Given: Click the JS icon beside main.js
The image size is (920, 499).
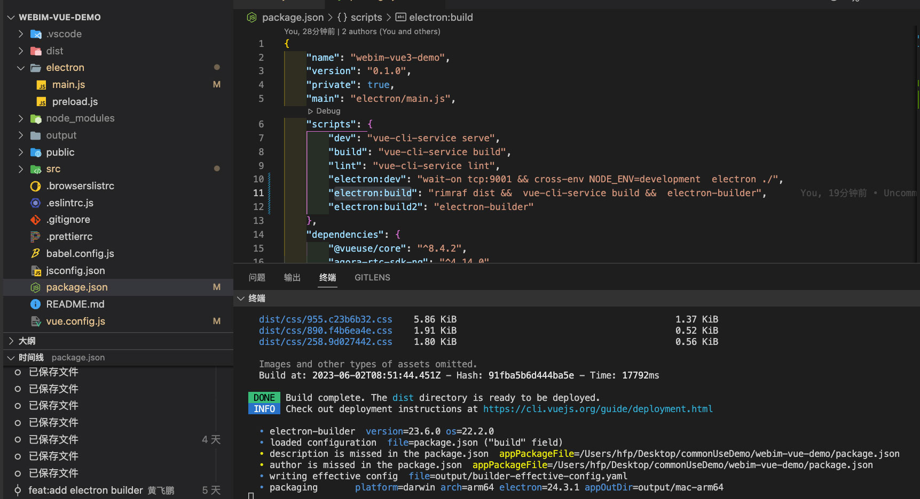Looking at the screenshot, I should pyautogui.click(x=42, y=85).
